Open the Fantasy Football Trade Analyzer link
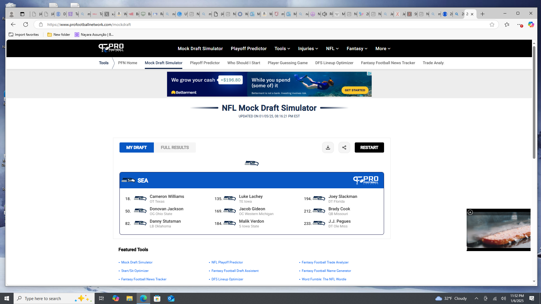Screen dimensions: 541x304 325,262
